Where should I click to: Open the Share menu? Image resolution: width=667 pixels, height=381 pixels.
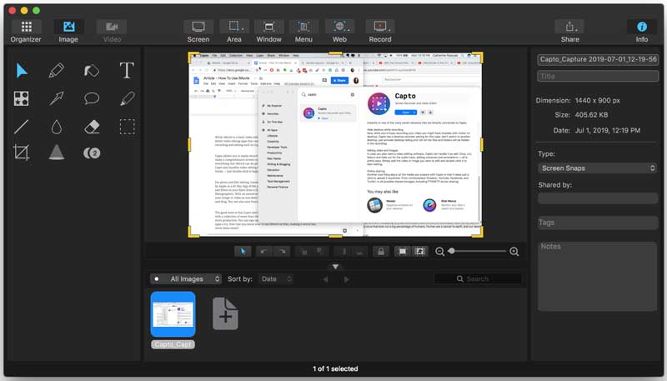[569, 31]
